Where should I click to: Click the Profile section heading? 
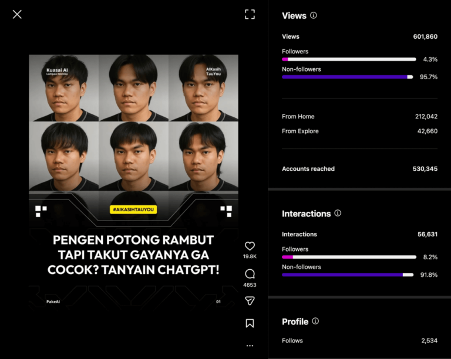(295, 321)
